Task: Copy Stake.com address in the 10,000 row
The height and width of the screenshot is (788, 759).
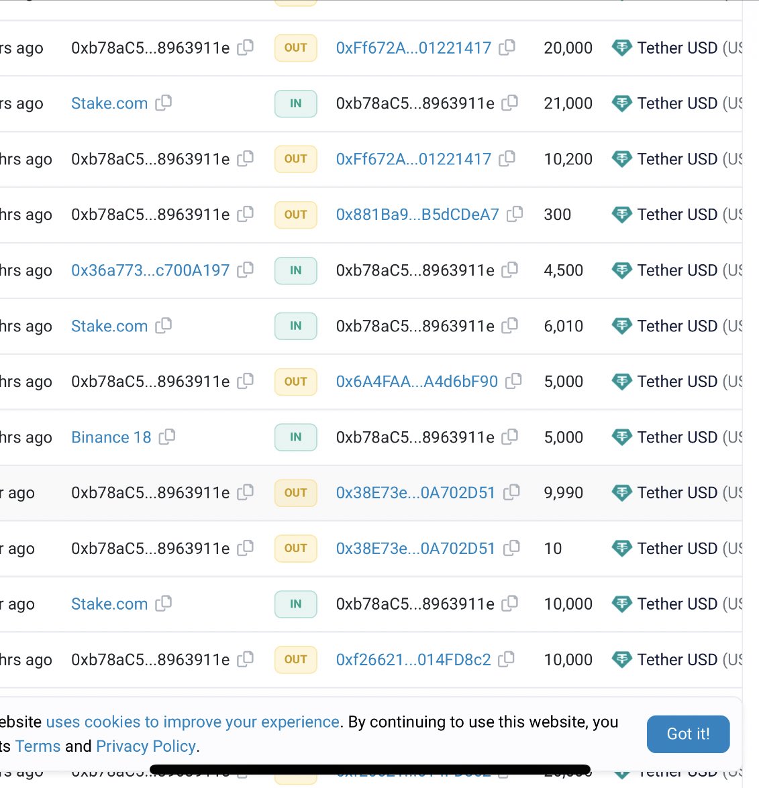Action: pyautogui.click(x=164, y=603)
